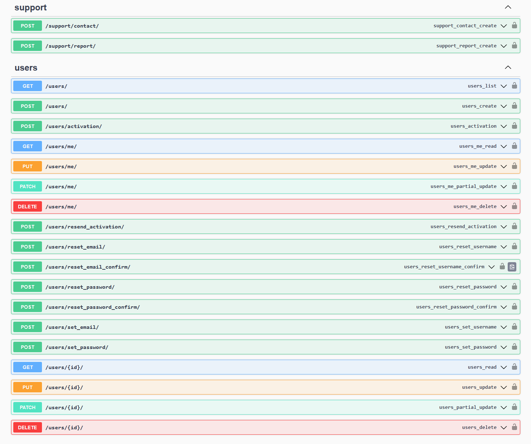Click the users_me_partial_update operation id
The height and width of the screenshot is (444, 531).
[463, 186]
